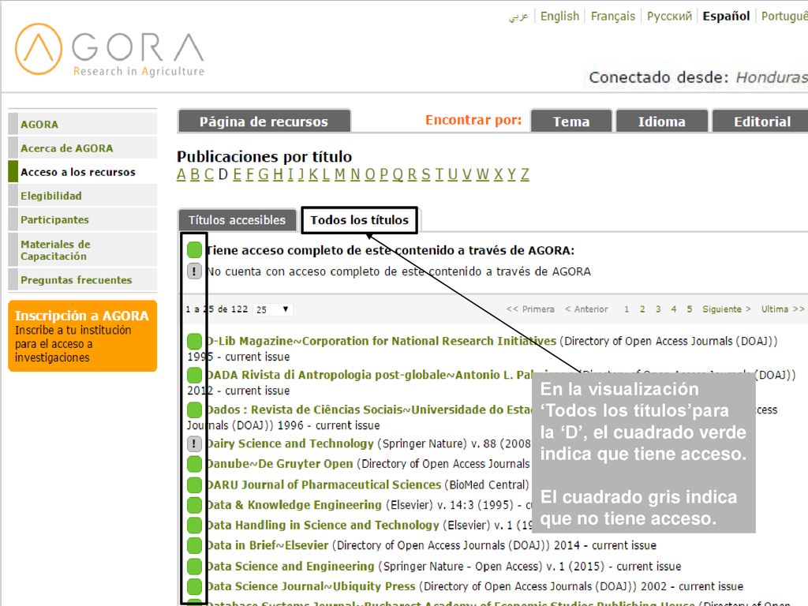Click the AGORA logo
The image size is (808, 606).
[110, 50]
